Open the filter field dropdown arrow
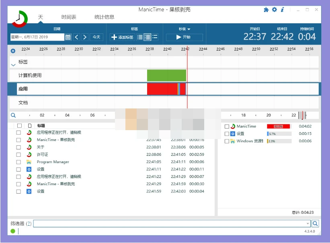 point(307,223)
